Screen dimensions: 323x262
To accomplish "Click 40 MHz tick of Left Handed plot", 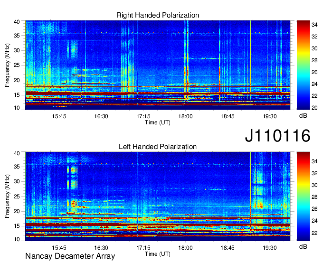I will click(x=17, y=153).
